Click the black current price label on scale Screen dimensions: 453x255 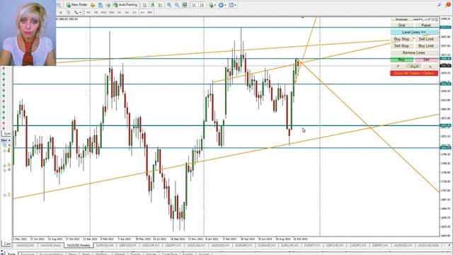tap(445, 66)
